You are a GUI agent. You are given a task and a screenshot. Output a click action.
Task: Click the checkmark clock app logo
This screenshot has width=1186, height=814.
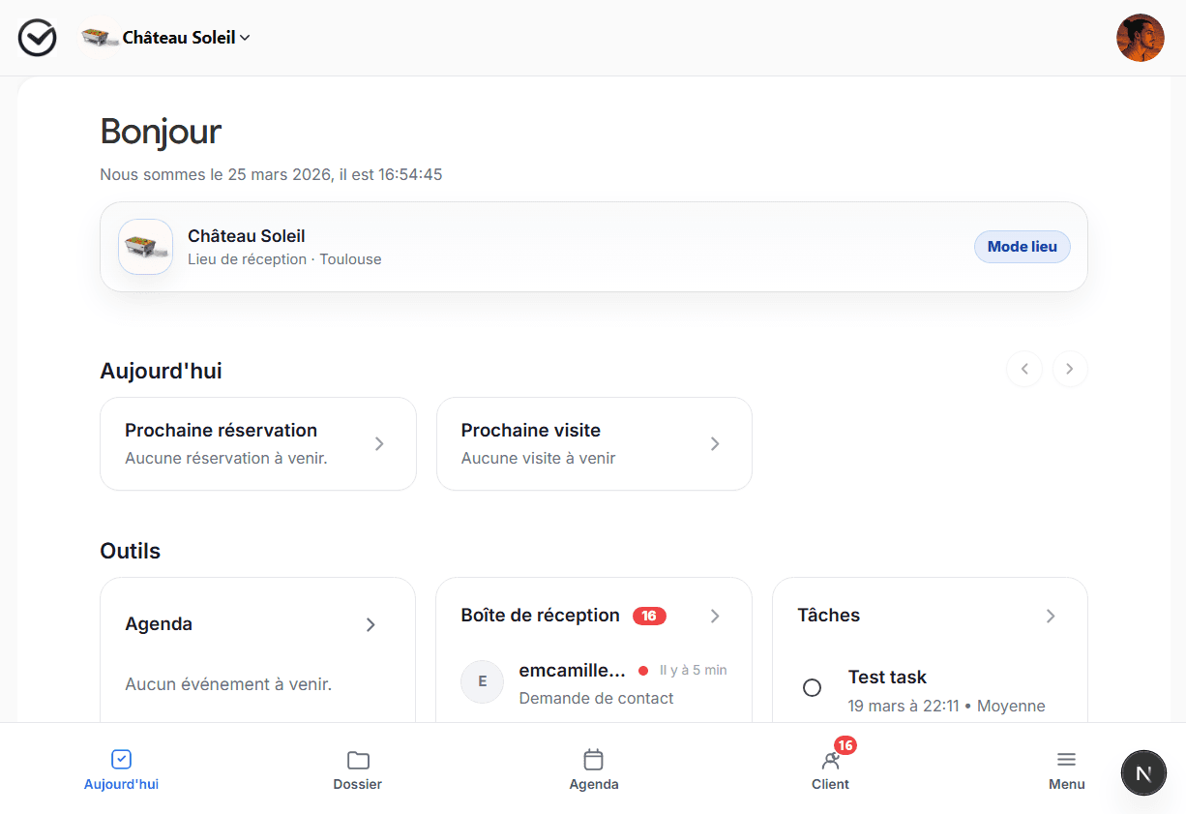tap(38, 38)
